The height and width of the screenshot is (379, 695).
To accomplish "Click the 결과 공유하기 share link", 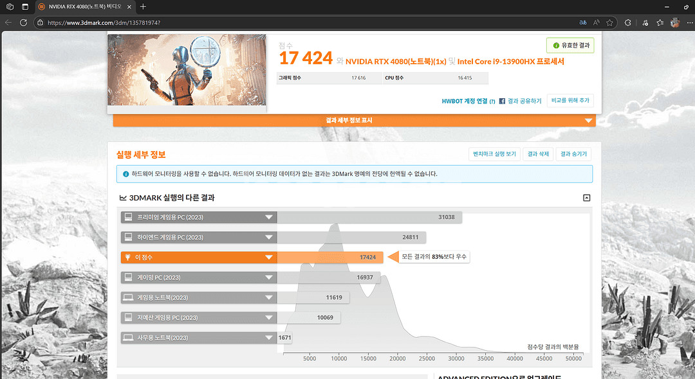I will click(524, 101).
